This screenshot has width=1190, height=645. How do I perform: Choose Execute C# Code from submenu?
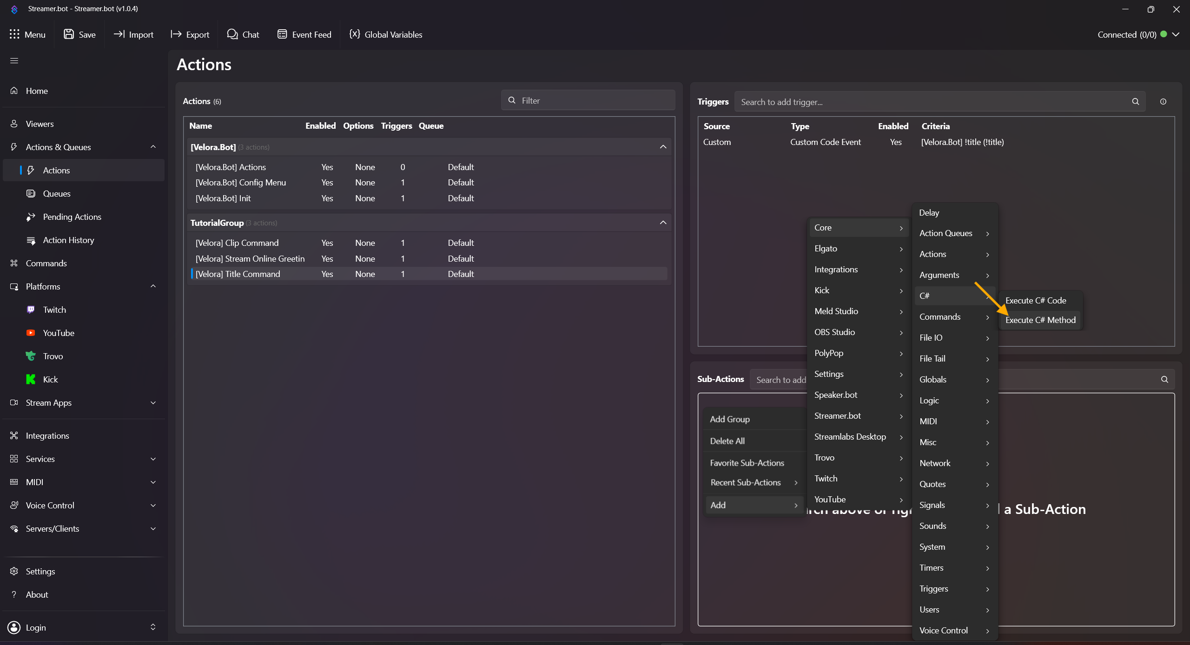click(x=1036, y=301)
